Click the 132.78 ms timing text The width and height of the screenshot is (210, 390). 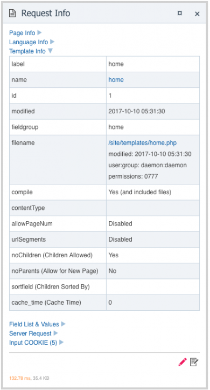click(x=20, y=378)
